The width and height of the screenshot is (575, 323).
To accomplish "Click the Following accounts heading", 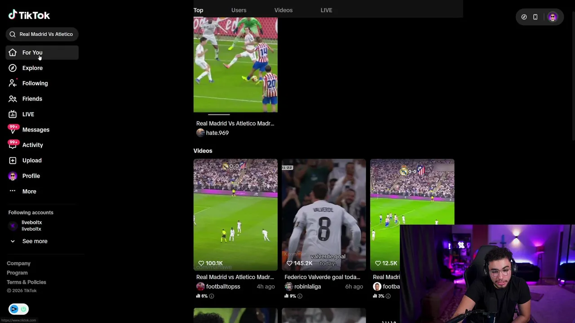I will (31, 213).
